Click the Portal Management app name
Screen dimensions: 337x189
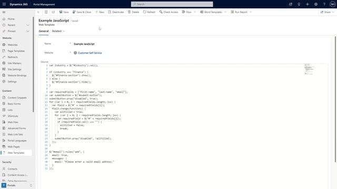click(x=44, y=4)
